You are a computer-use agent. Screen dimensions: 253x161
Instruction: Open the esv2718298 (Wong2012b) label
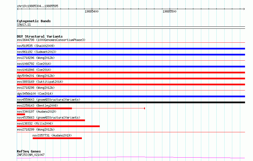click(x=36, y=88)
